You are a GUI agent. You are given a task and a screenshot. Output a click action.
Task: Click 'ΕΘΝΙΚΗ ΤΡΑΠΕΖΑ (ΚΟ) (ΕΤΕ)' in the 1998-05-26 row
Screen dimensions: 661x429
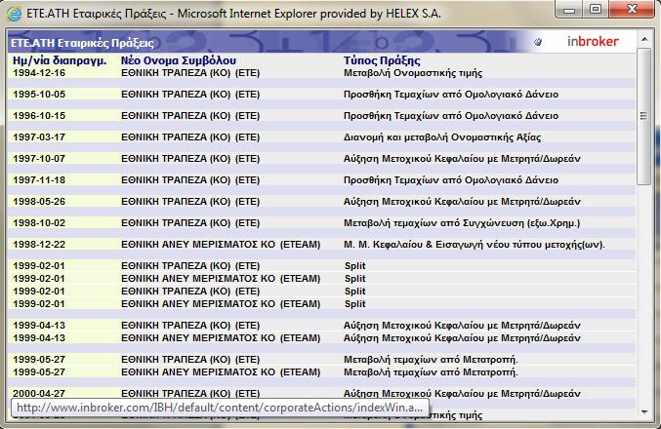pos(190,202)
